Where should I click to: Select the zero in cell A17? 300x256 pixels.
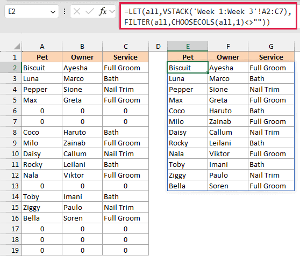click(42, 229)
